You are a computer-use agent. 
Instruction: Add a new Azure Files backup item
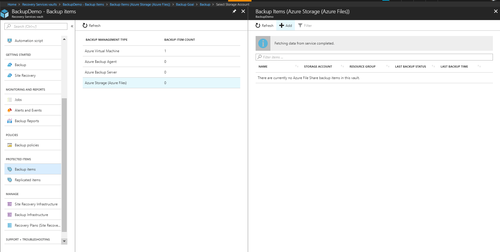[285, 26]
